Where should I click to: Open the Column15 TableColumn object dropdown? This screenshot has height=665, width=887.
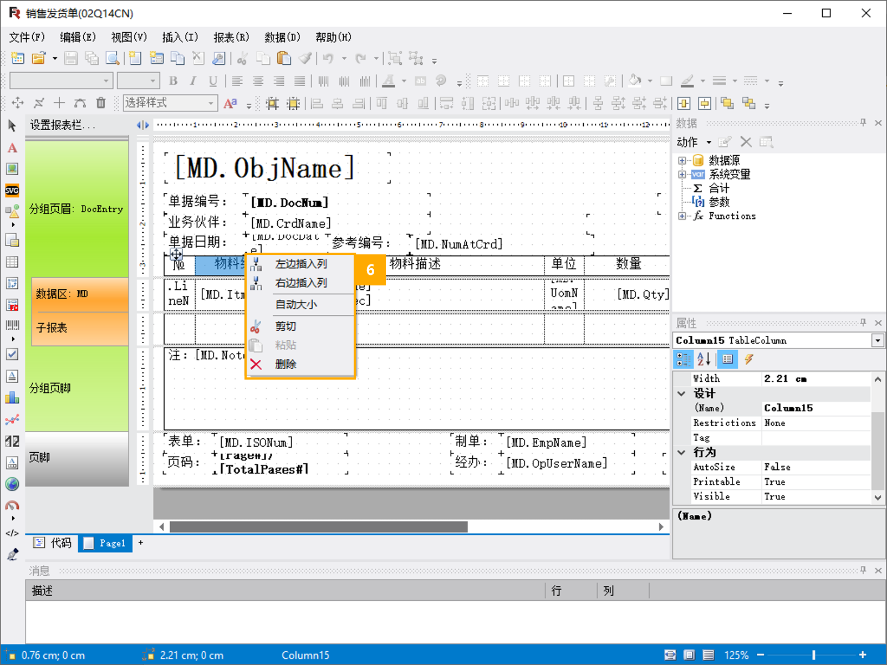point(878,340)
